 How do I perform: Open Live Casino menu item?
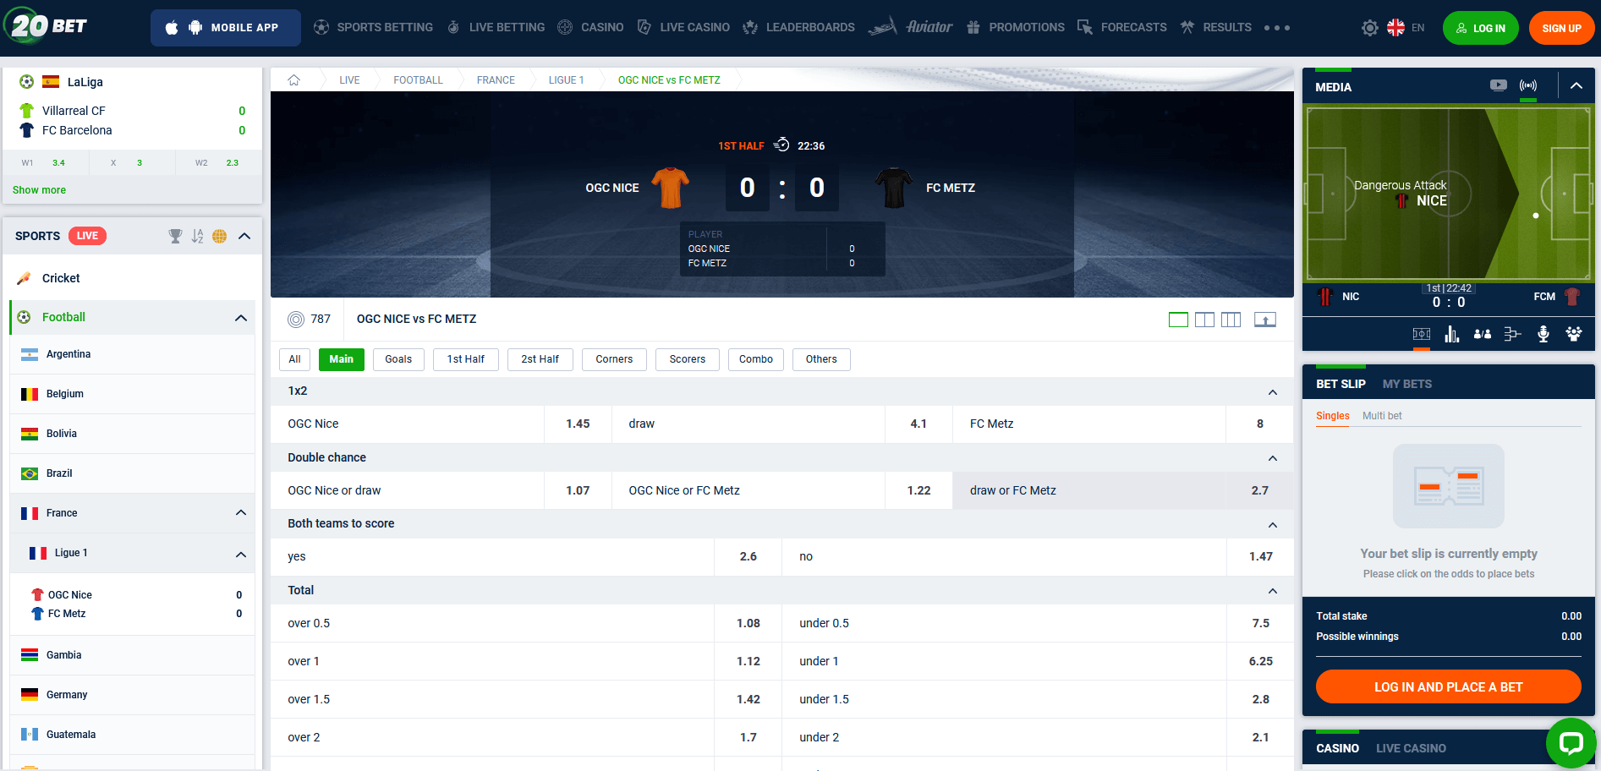click(683, 28)
